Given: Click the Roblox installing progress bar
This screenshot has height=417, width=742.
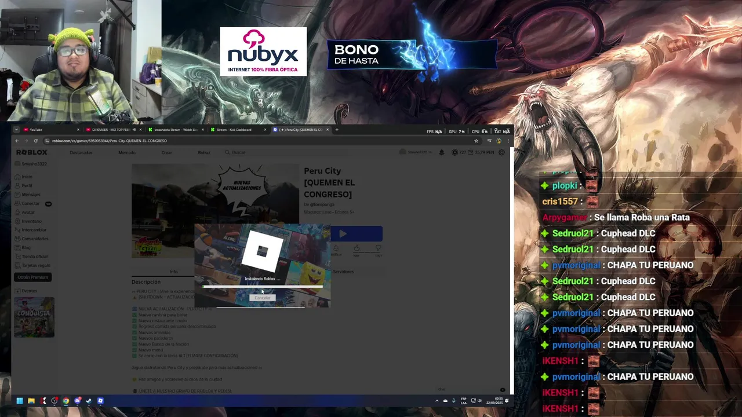Looking at the screenshot, I should (x=263, y=286).
